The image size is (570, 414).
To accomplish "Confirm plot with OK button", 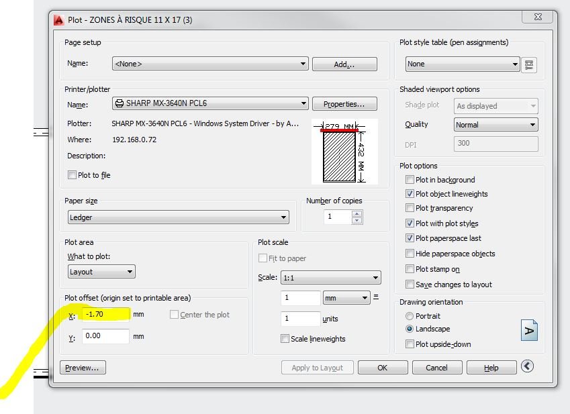I will tap(383, 368).
